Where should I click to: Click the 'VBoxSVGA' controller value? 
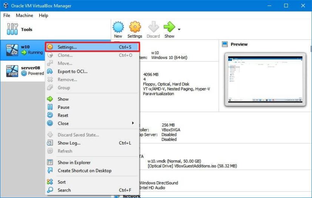[171, 130]
